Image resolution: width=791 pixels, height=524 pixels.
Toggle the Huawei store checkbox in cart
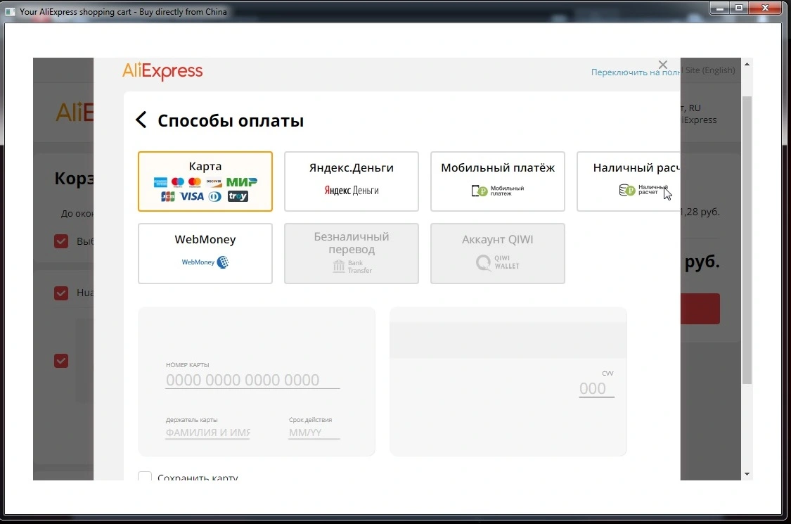point(61,293)
